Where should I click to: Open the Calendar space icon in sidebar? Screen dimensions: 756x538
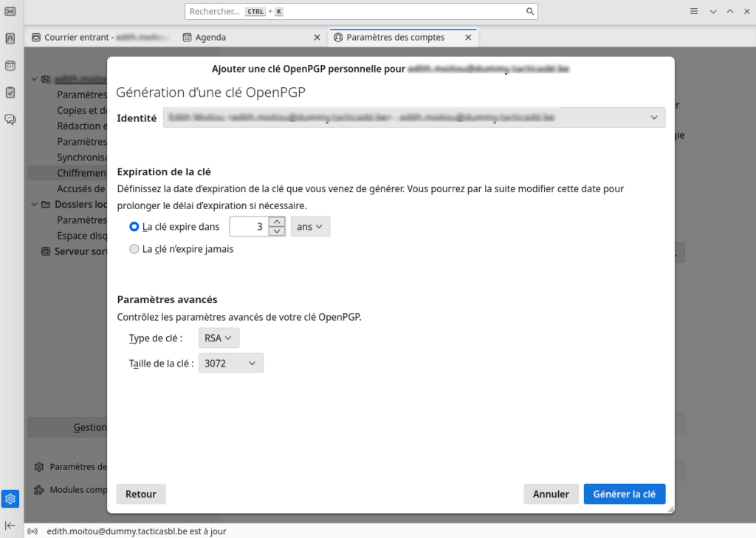coord(10,66)
